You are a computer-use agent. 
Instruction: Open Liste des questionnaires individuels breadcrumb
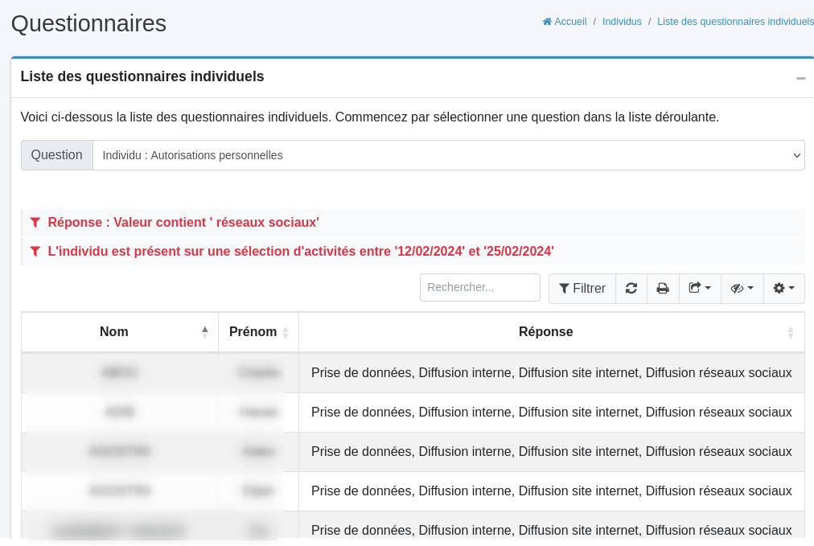734,22
